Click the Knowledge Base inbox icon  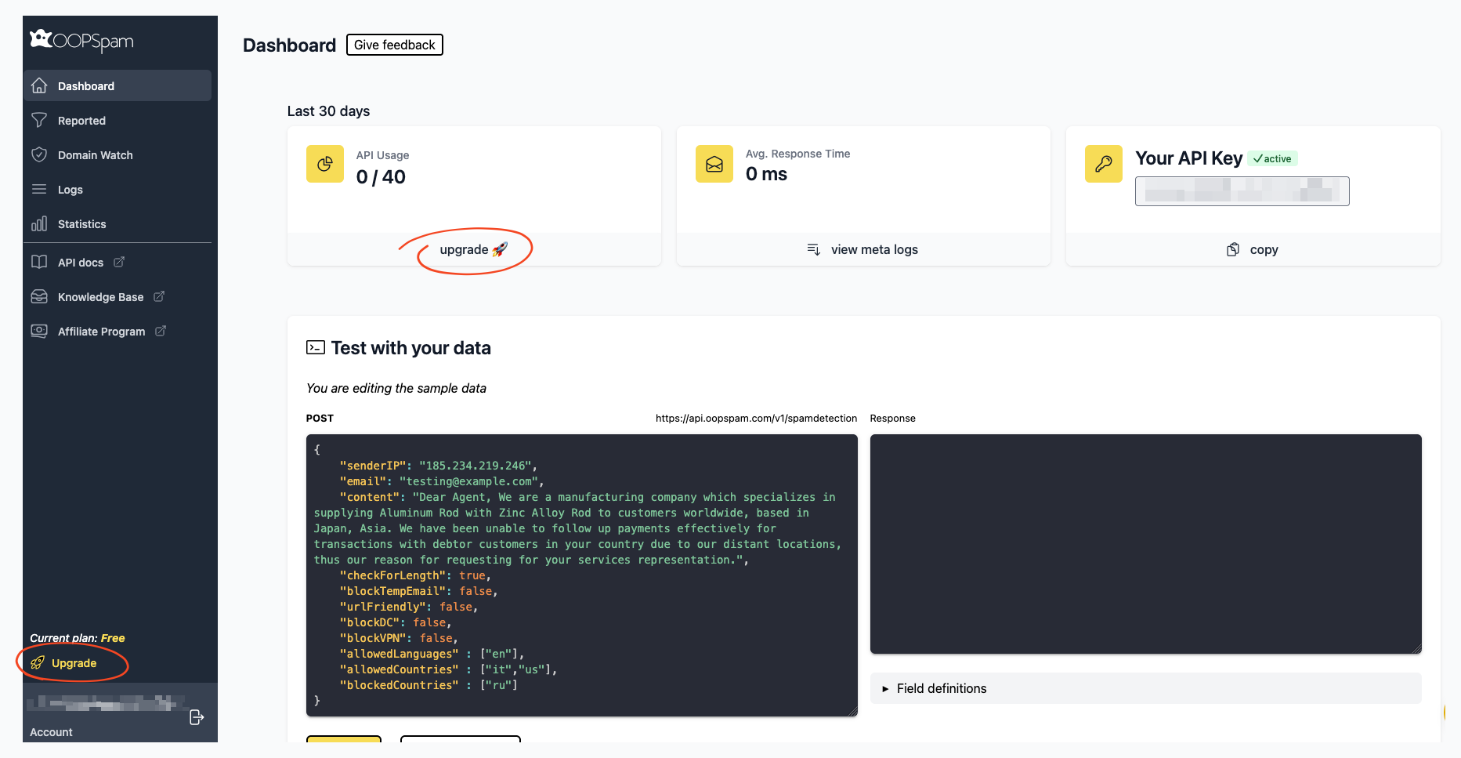(39, 296)
